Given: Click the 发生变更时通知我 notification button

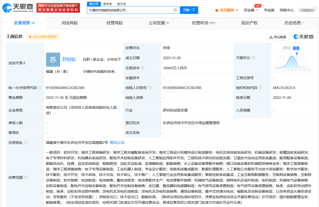Looking at the screenshot, I should click(43, 37).
